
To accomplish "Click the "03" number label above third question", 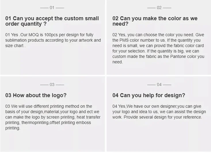I will click(52, 85).
